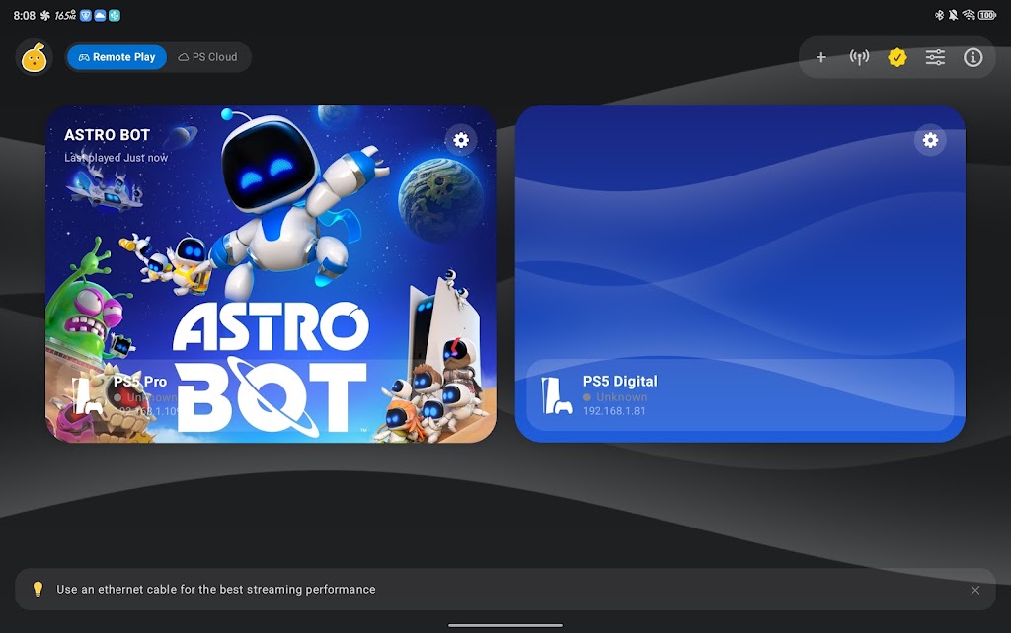The height and width of the screenshot is (633, 1011).
Task: Connect to the PS5 Digital console card
Action: 740,274
